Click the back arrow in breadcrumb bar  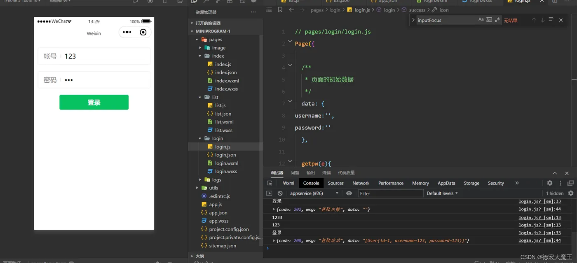[291, 10]
